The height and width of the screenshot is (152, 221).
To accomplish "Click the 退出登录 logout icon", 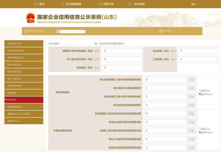I will (161, 31).
